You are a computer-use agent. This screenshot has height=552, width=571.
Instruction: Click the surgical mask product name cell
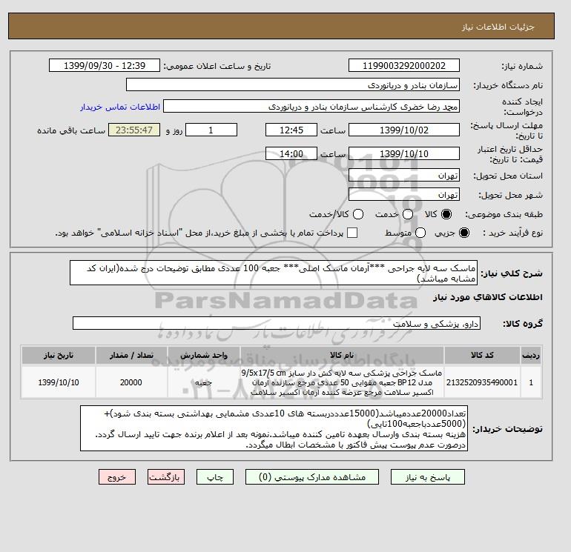(342, 382)
